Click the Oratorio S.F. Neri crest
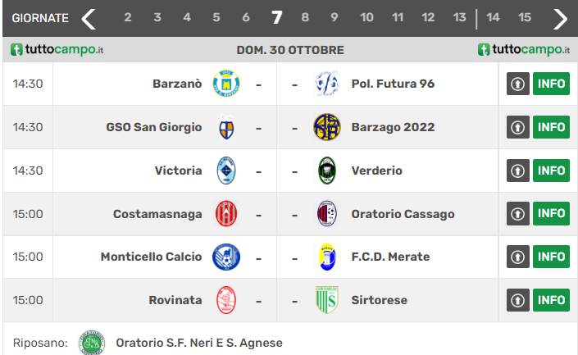 [91, 343]
